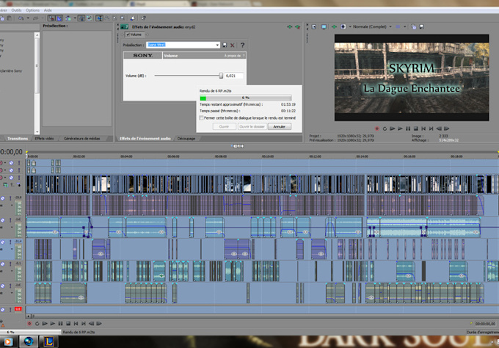Open the Overlays dropdown arrow in preview
The width and height of the screenshot is (499, 348).
point(405,26)
